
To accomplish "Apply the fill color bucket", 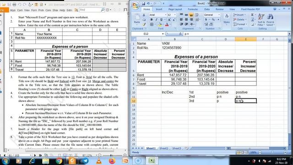I will pos(160,24).
